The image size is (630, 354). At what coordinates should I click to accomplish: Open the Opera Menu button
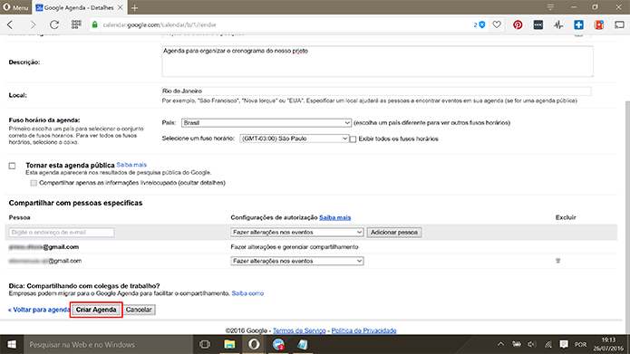click(15, 7)
